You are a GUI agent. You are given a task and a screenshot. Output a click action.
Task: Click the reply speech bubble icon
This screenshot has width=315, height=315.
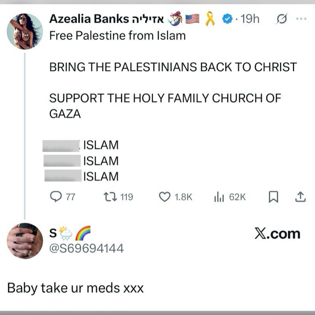pos(57,196)
